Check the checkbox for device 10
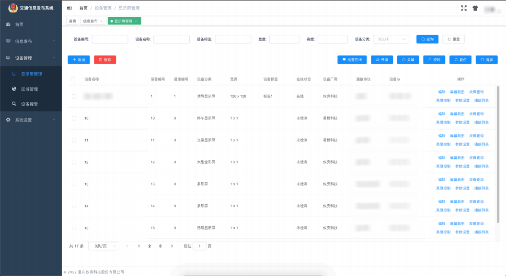The width and height of the screenshot is (506, 276). [x=74, y=118]
